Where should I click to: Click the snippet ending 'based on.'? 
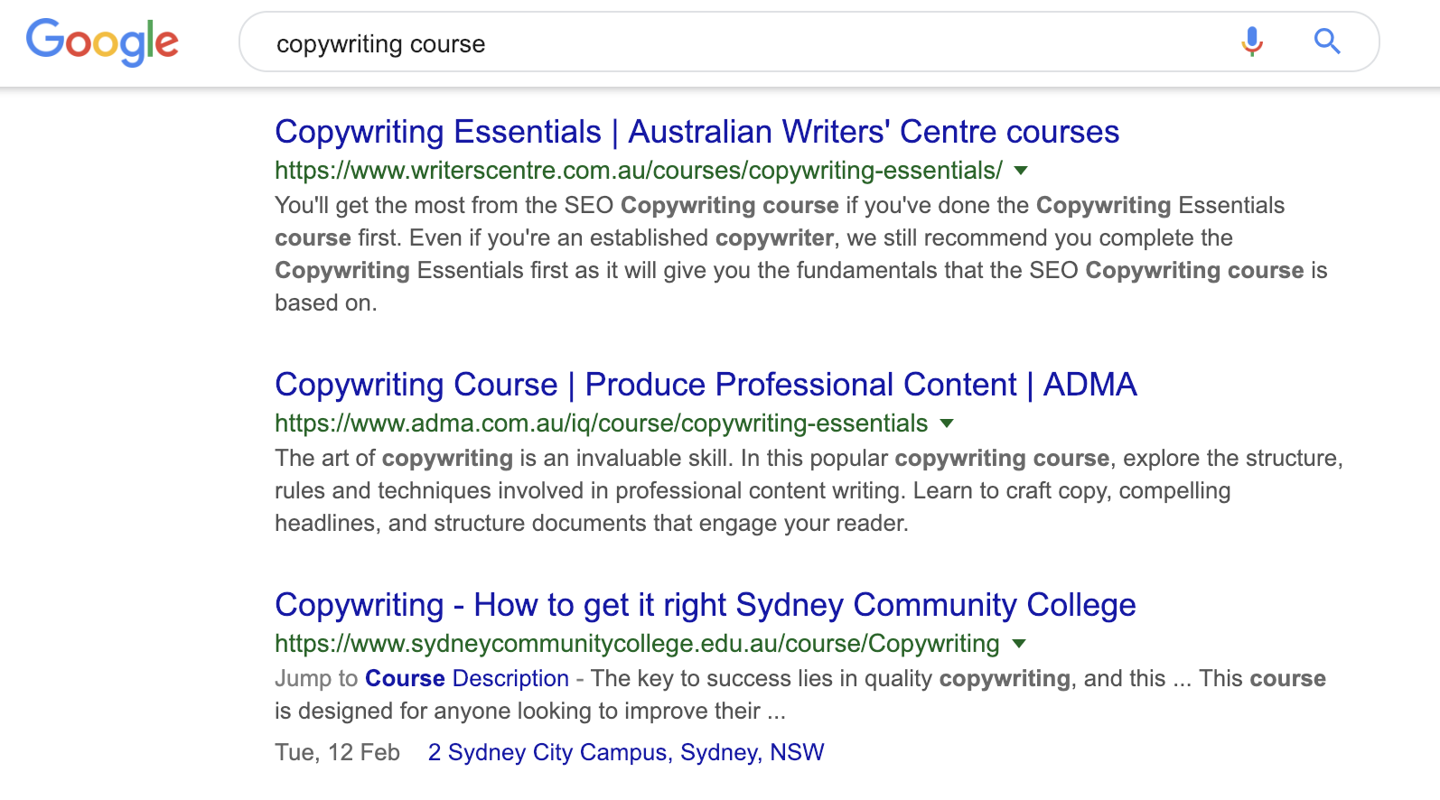pyautogui.click(x=800, y=254)
